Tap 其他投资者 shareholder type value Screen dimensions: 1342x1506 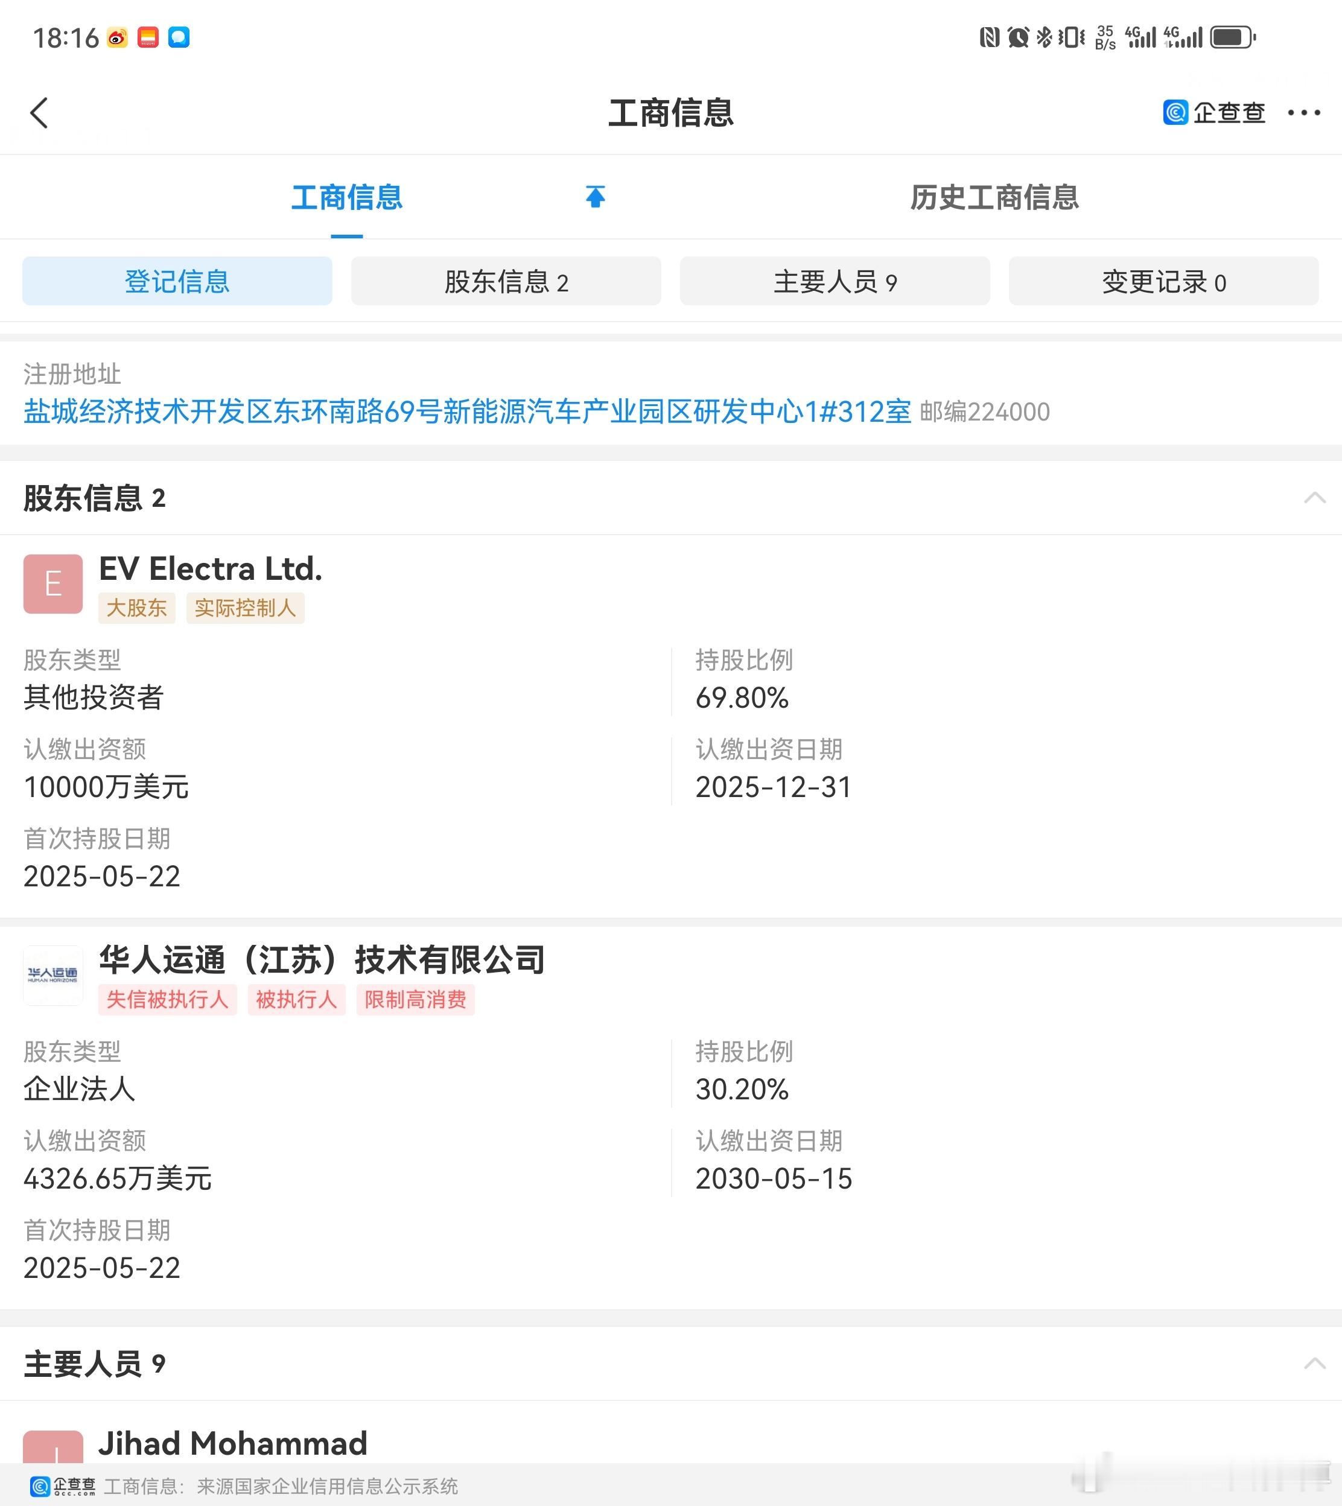(94, 697)
